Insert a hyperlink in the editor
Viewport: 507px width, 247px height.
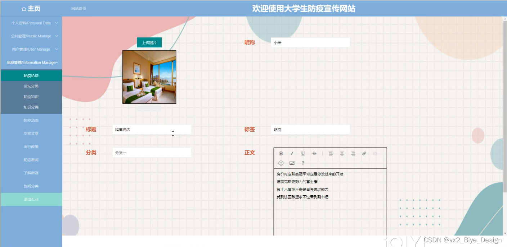coord(364,154)
